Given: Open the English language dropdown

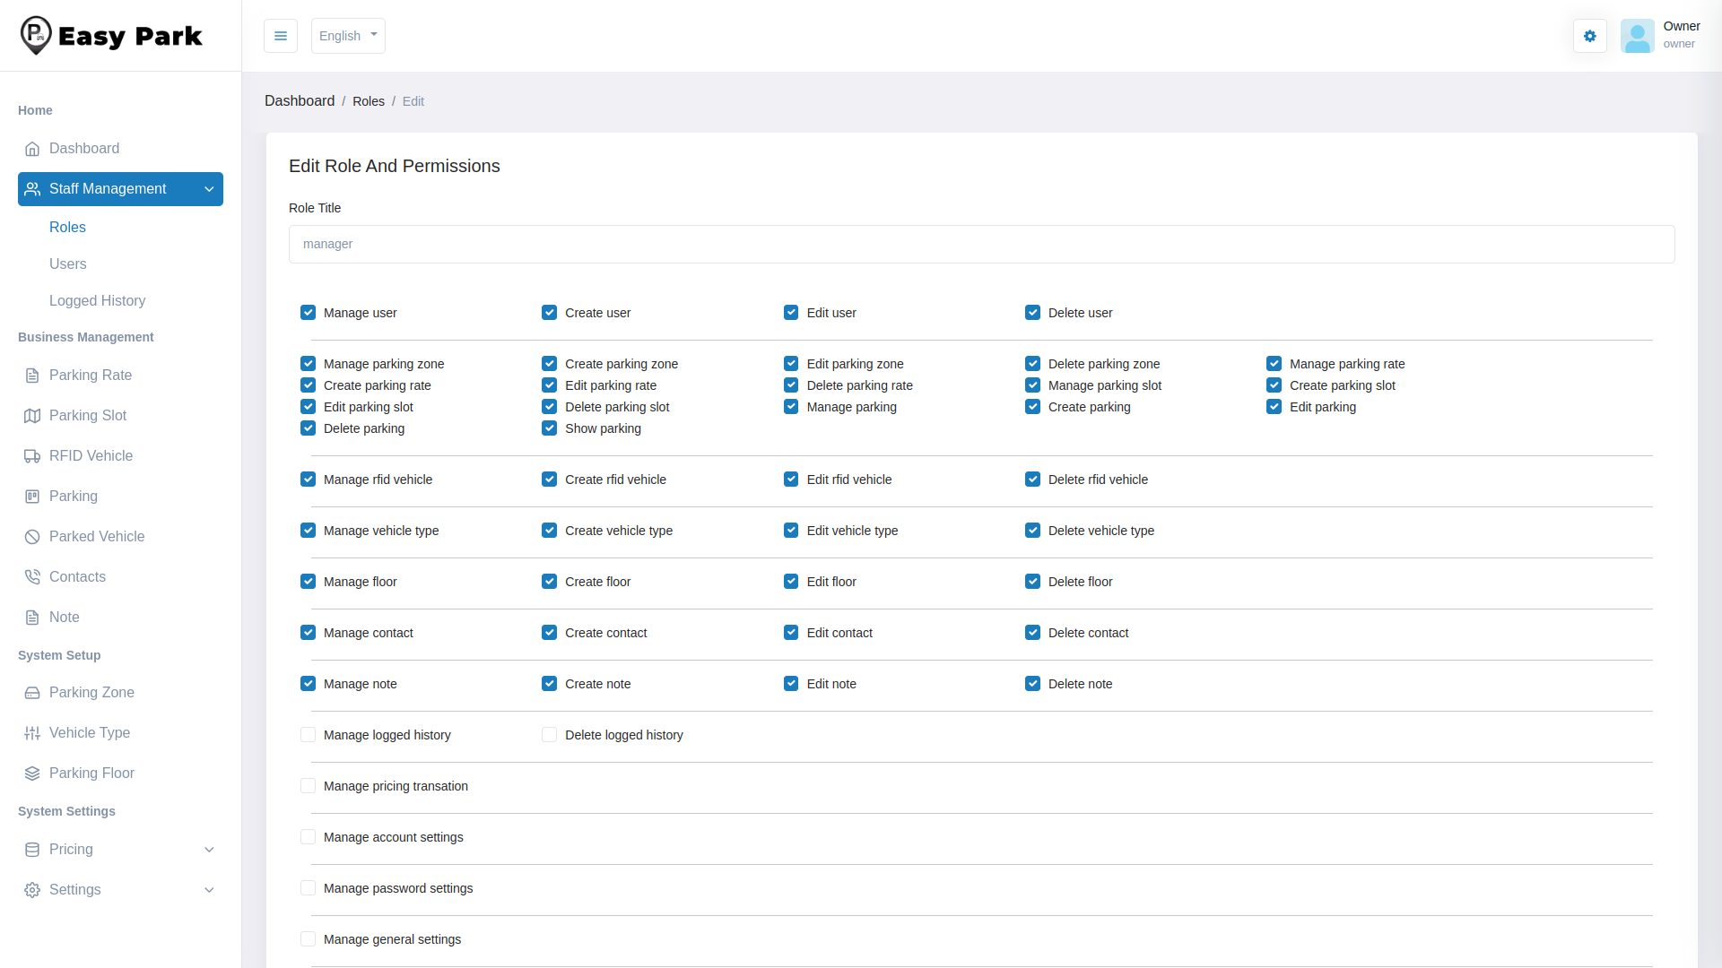Looking at the screenshot, I should (x=348, y=36).
